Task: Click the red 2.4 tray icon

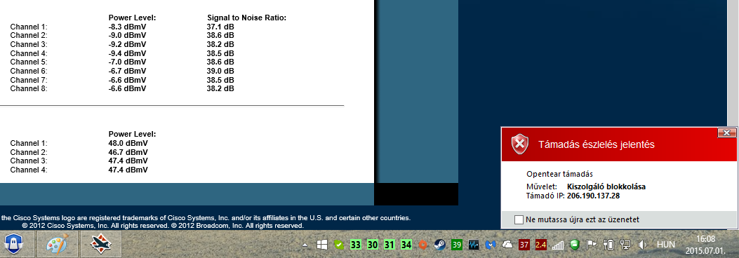Action: coord(540,245)
